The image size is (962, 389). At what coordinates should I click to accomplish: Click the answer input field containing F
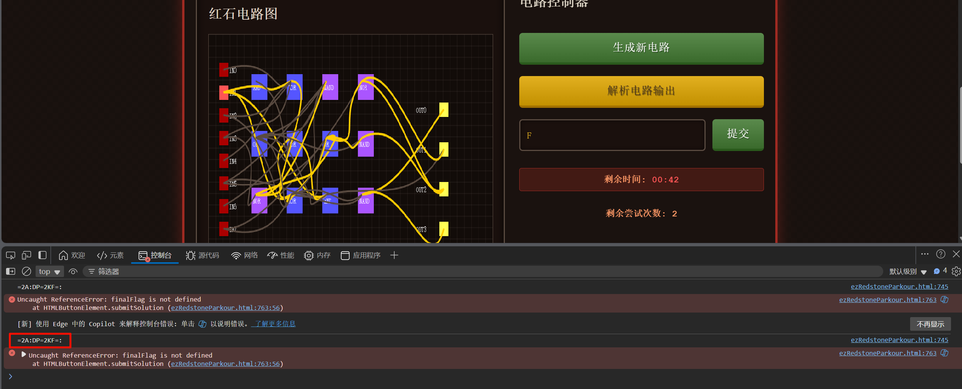[x=612, y=135]
